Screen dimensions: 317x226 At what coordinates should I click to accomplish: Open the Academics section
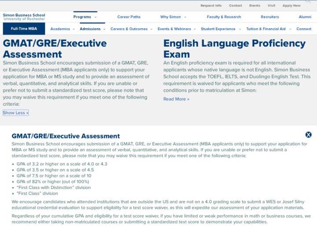(x=60, y=29)
